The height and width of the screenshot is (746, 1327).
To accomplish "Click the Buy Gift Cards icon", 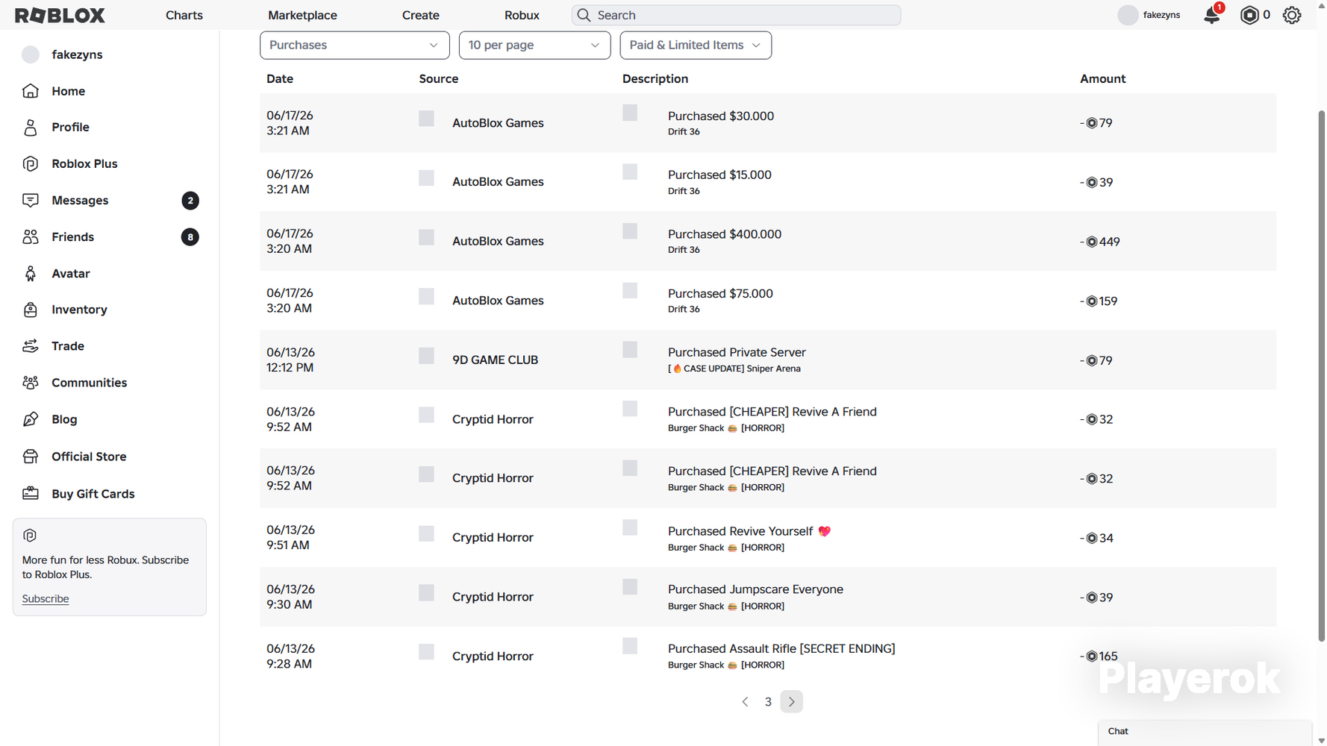I will point(31,493).
